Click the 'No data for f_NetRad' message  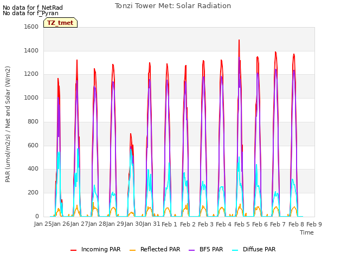[33, 8]
